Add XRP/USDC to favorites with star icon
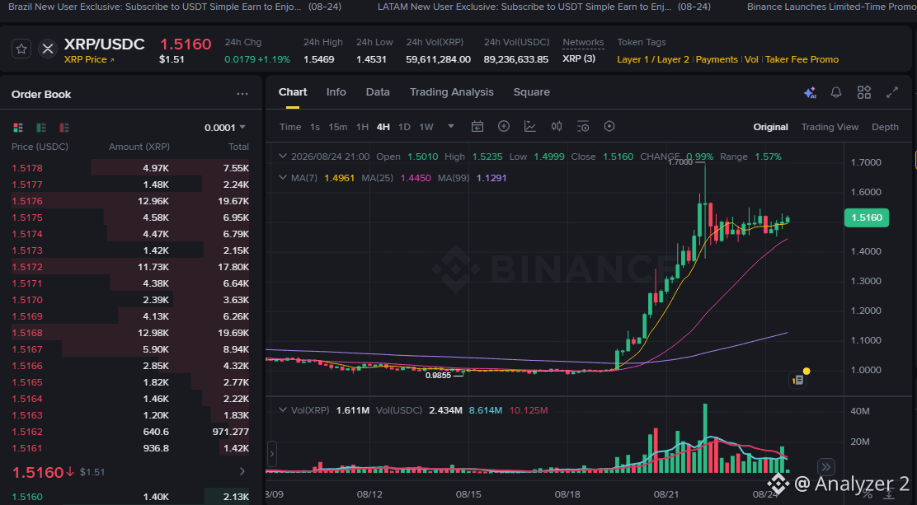The image size is (917, 505). [x=21, y=49]
